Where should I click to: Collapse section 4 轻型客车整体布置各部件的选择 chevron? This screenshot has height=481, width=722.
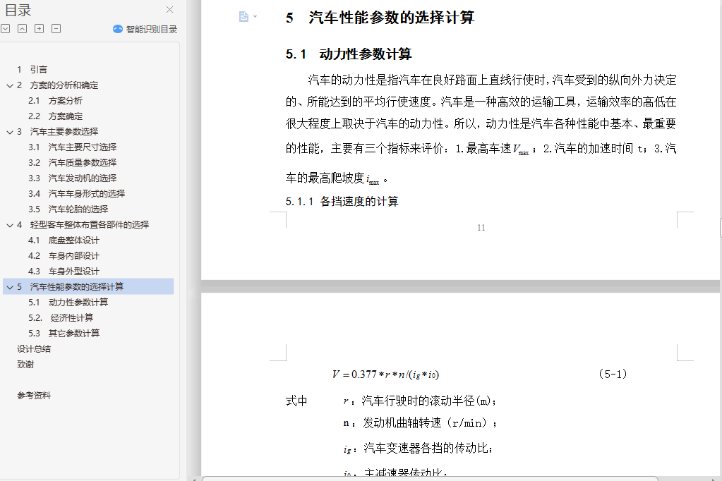(10, 225)
